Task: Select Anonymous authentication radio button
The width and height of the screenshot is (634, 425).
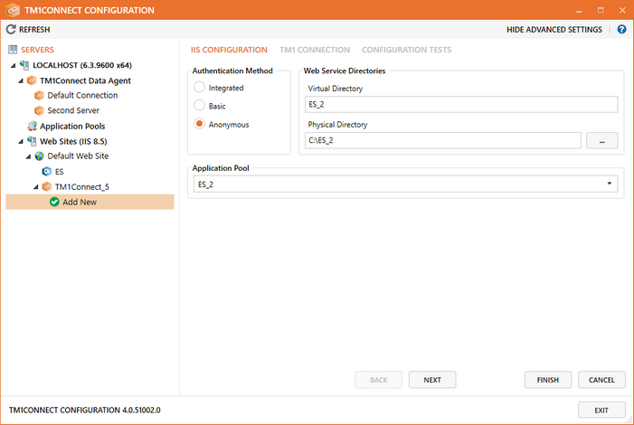Action: [x=199, y=123]
